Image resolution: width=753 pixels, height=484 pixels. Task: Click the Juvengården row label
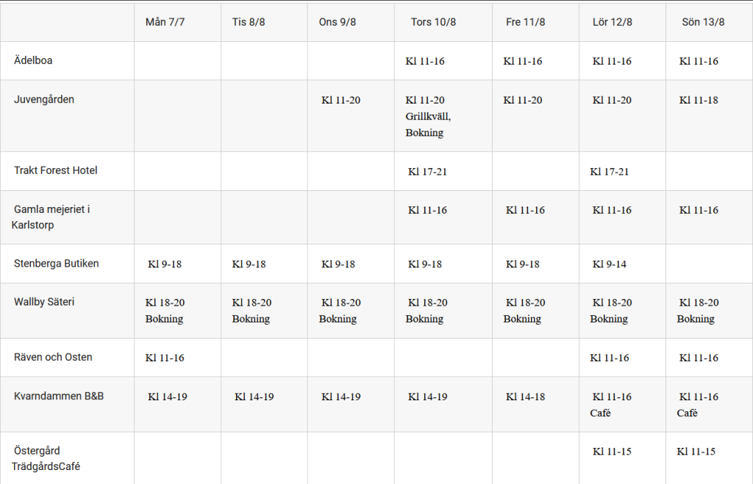44,99
